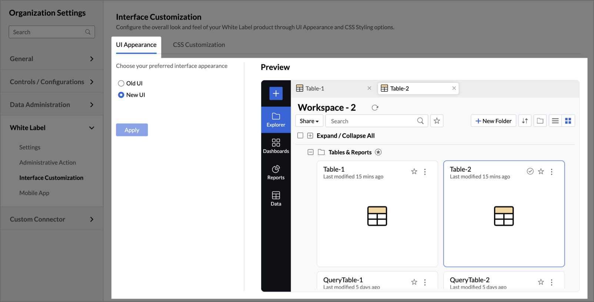The image size is (594, 302).
Task: Tick the Expand / Collapse All checkbox
Action: pyautogui.click(x=300, y=136)
